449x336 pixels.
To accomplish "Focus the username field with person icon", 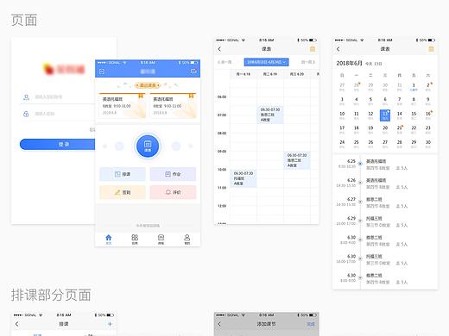I will pyautogui.click(x=58, y=97).
